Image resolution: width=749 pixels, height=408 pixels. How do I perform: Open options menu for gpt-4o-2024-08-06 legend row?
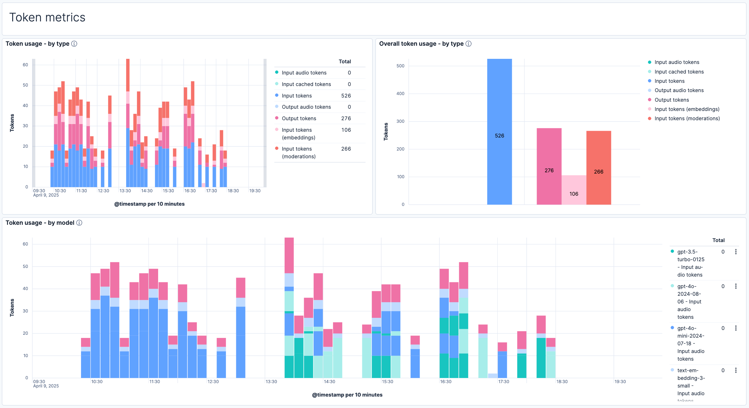pos(736,286)
